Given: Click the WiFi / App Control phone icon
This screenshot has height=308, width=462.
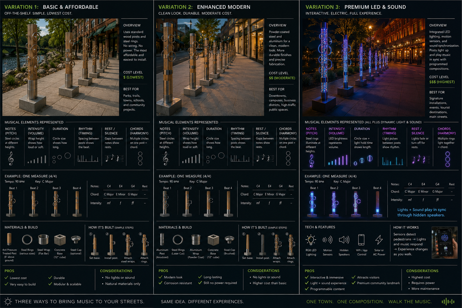Looking at the screenshot, I should click(x=361, y=240).
